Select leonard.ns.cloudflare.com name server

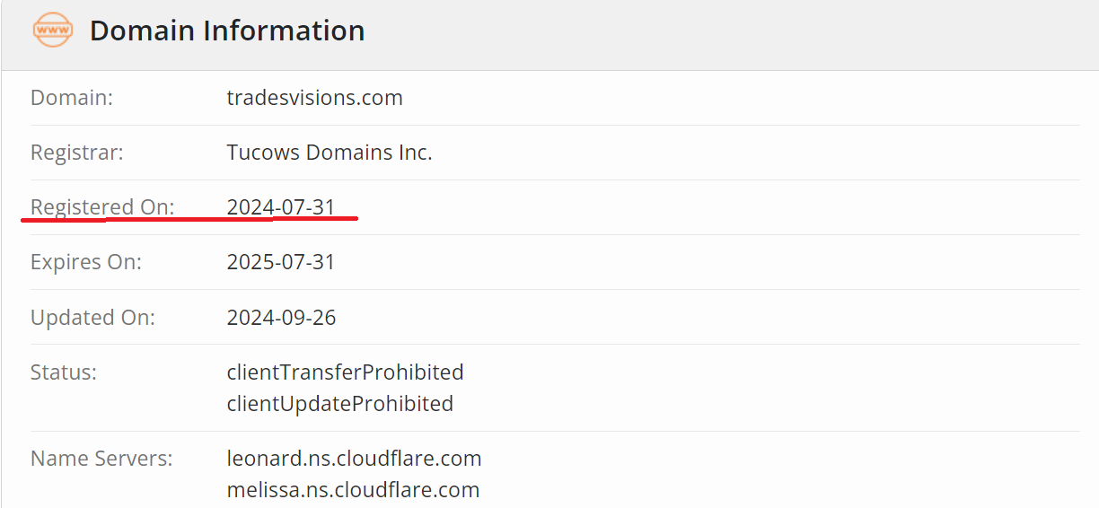pos(354,459)
